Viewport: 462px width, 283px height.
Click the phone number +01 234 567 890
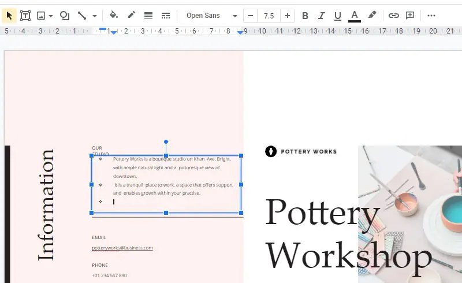tap(109, 275)
